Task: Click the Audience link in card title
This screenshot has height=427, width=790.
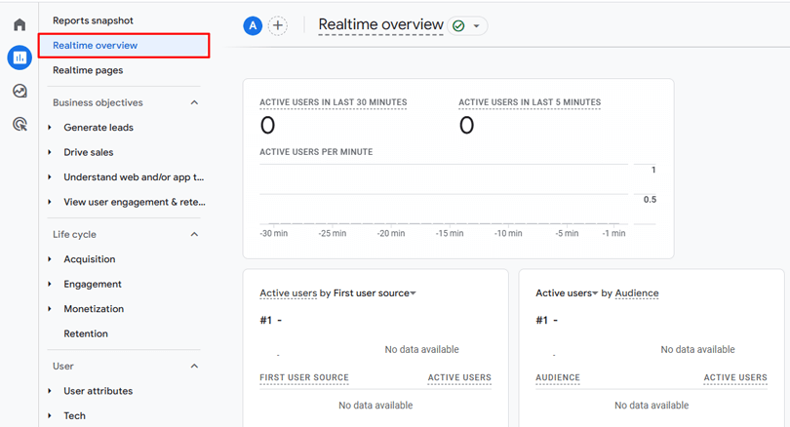Action: (637, 293)
